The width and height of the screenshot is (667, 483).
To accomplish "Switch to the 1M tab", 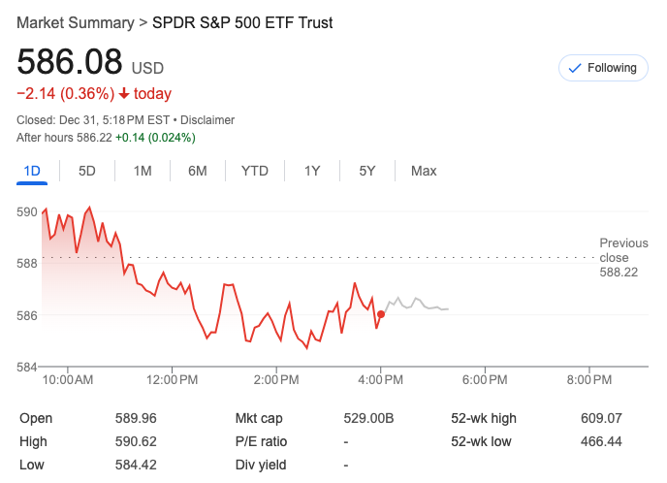I will click(143, 172).
